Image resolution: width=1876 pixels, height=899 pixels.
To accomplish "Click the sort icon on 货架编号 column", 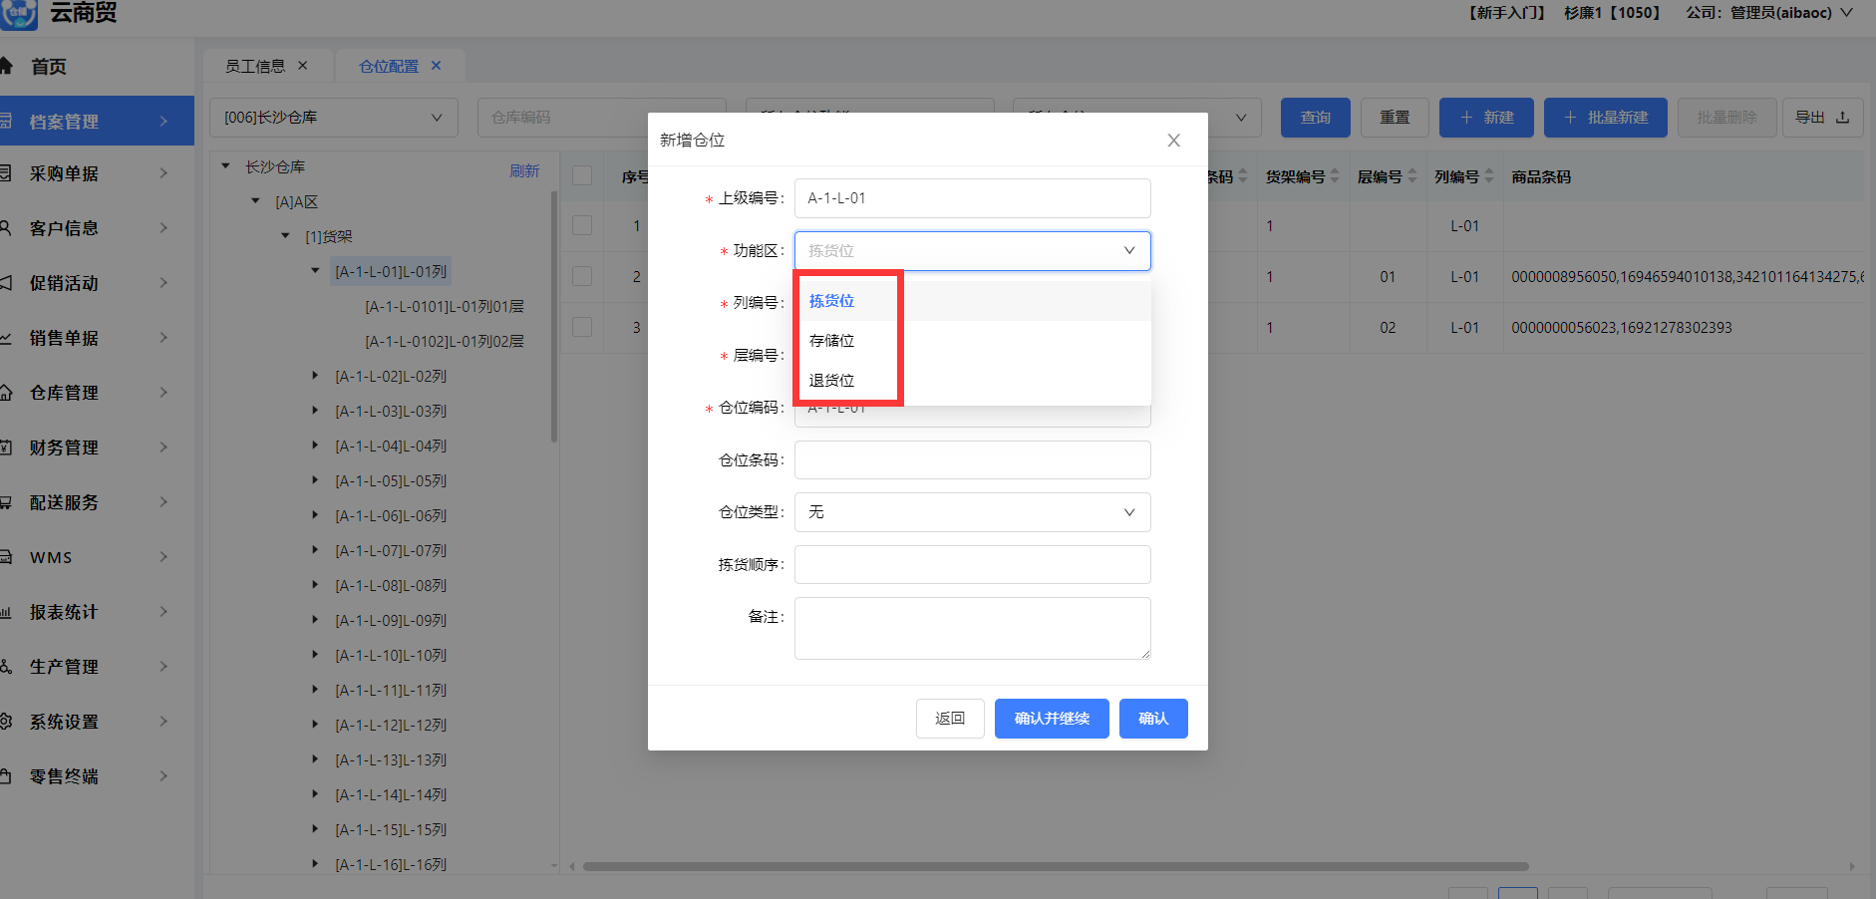I will pos(1335,176).
